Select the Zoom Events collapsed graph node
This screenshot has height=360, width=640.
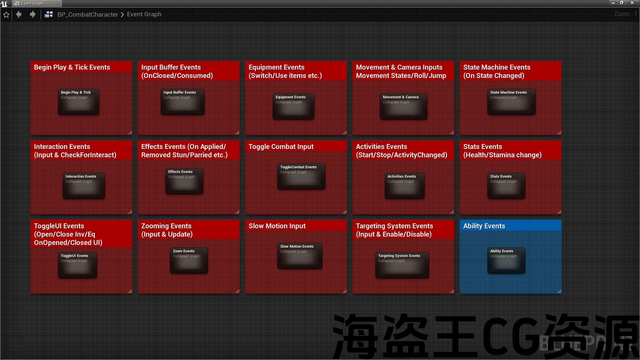(188, 260)
